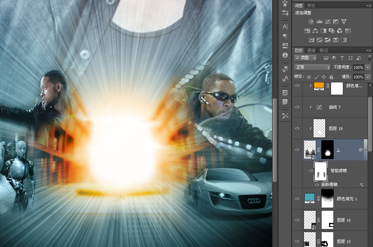The image size is (373, 247).
Task: Add a Color Lookup adjustment
Action: click(x=348, y=31)
